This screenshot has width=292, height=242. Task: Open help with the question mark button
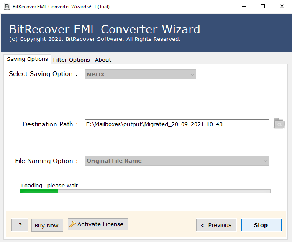[x=20, y=225]
